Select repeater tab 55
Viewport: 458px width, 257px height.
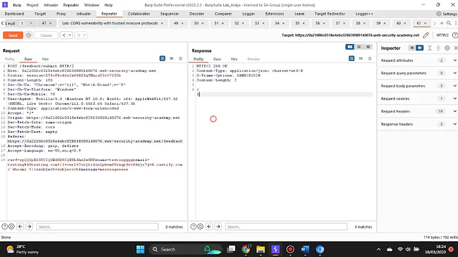coord(297,23)
